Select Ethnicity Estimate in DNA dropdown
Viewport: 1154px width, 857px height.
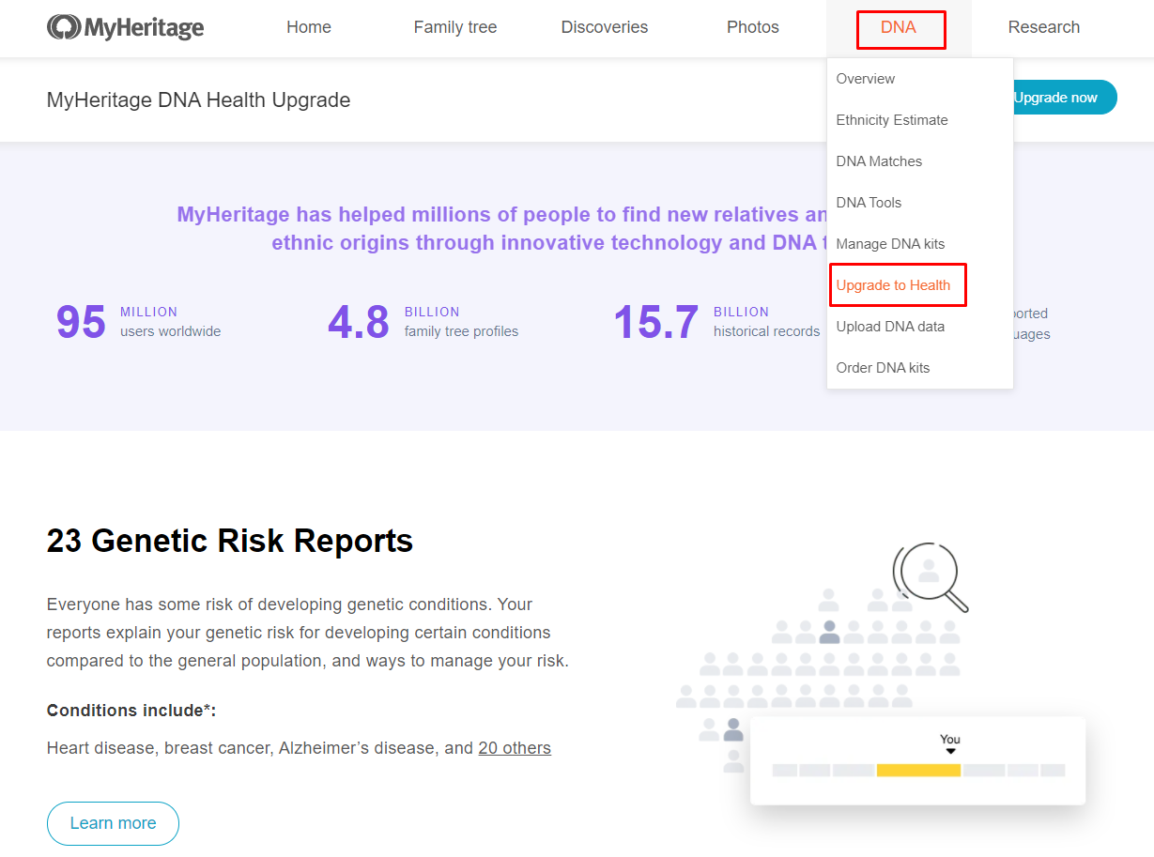[x=892, y=120]
